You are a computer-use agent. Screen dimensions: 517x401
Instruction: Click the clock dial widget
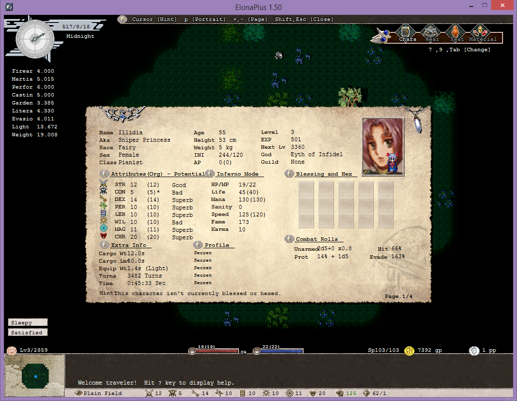click(35, 39)
